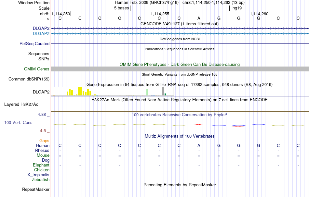Click the Human Feb. 2009 (GRCh37/hg19) assembly text
Viewport: 309px width, 197px height.
click(147, 3)
